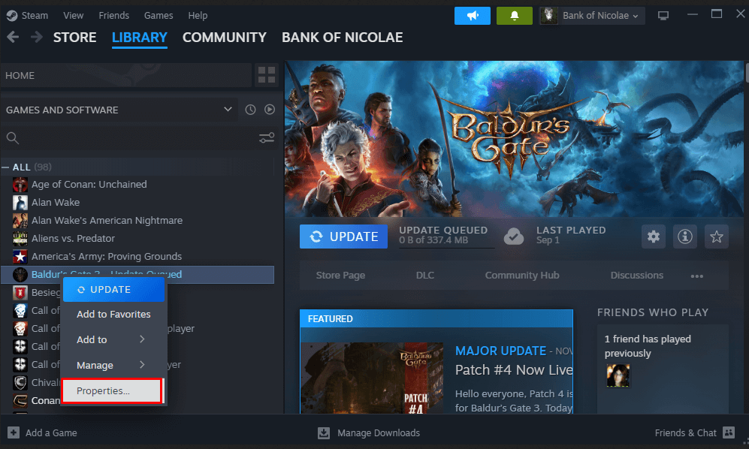This screenshot has height=449, width=749.
Task: Click the Baldur's Gate hero banner
Action: tap(514, 138)
